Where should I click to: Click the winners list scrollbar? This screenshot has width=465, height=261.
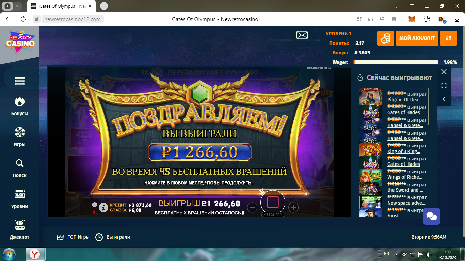tap(429, 107)
